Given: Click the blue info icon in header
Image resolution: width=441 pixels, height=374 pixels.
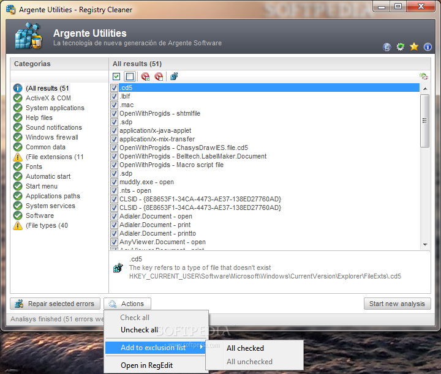Looking at the screenshot, I should point(428,47).
